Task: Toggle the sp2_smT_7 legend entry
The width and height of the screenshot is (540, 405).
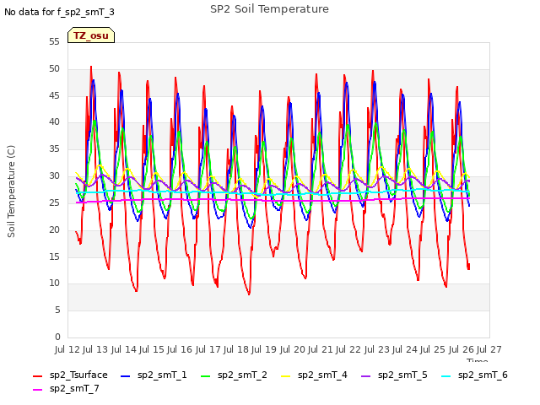Action: pos(66,388)
